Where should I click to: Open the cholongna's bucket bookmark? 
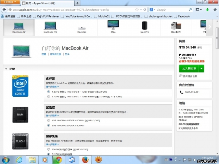pyautogui.click(x=159, y=16)
